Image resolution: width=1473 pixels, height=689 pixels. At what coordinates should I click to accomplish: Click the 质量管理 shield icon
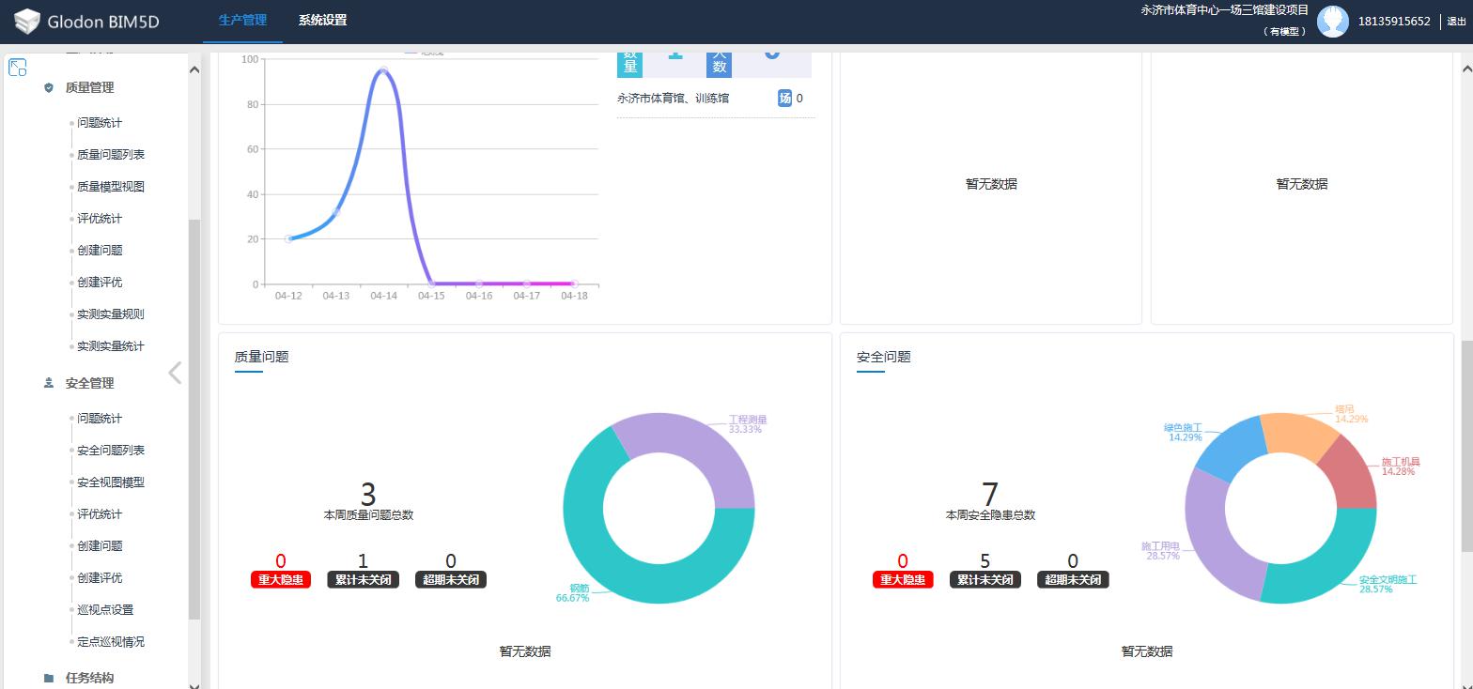point(49,87)
